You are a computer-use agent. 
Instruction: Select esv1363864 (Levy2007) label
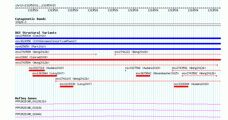pos(48,73)
